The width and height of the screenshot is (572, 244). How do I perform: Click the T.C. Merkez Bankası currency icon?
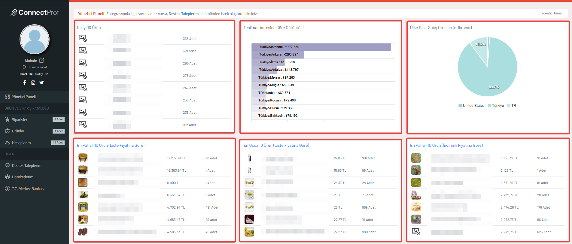(8, 188)
